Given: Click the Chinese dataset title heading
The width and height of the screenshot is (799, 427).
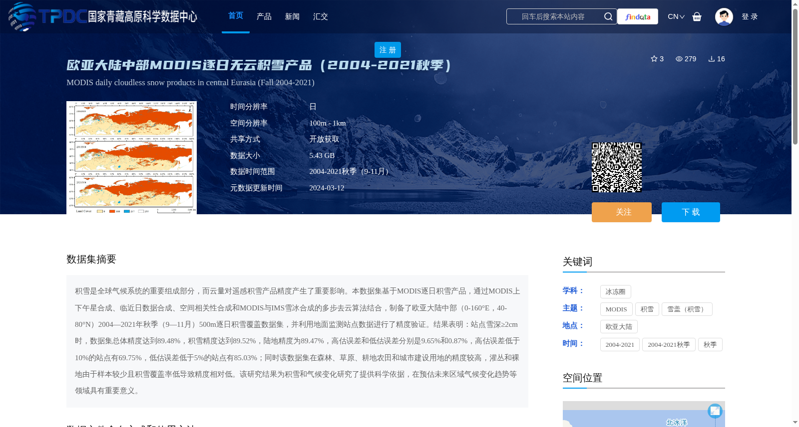Looking at the screenshot, I should pos(259,65).
